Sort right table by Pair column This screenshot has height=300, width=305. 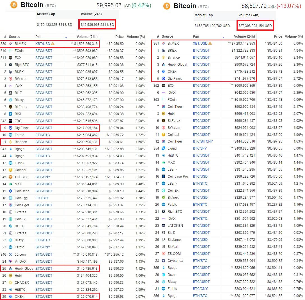click(x=196, y=36)
